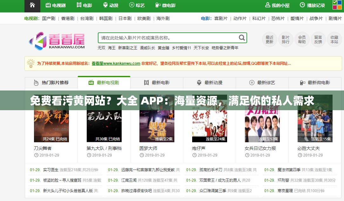Open 魔法师第四季 list entry
This screenshot has width=344, height=201.
tap(289, 170)
